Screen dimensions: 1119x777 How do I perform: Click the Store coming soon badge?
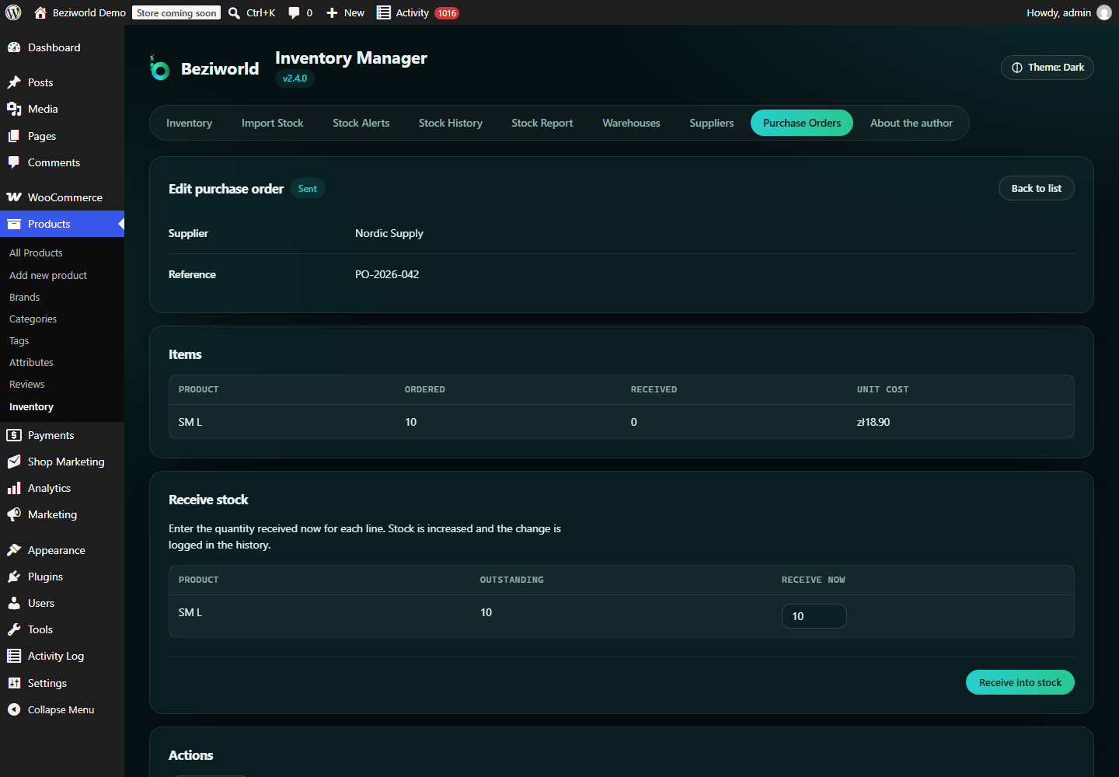click(x=176, y=12)
